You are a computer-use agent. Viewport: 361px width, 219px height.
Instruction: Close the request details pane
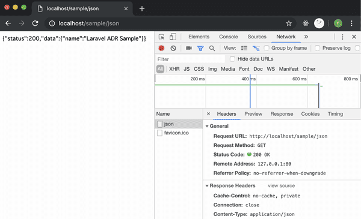(x=208, y=113)
